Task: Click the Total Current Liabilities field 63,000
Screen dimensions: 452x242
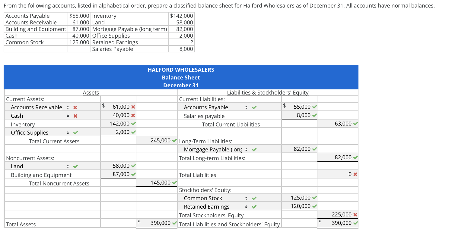Action: tap(338, 124)
